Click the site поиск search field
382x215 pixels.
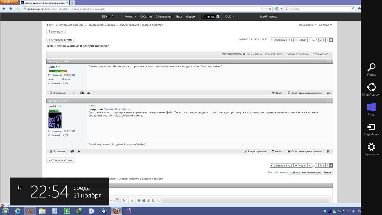[211, 17]
